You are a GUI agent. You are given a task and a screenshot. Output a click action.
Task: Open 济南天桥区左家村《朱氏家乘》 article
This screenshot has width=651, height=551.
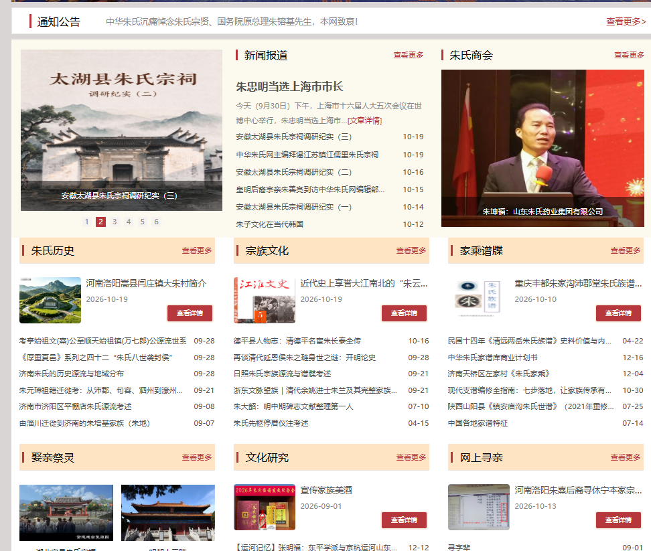(498, 374)
